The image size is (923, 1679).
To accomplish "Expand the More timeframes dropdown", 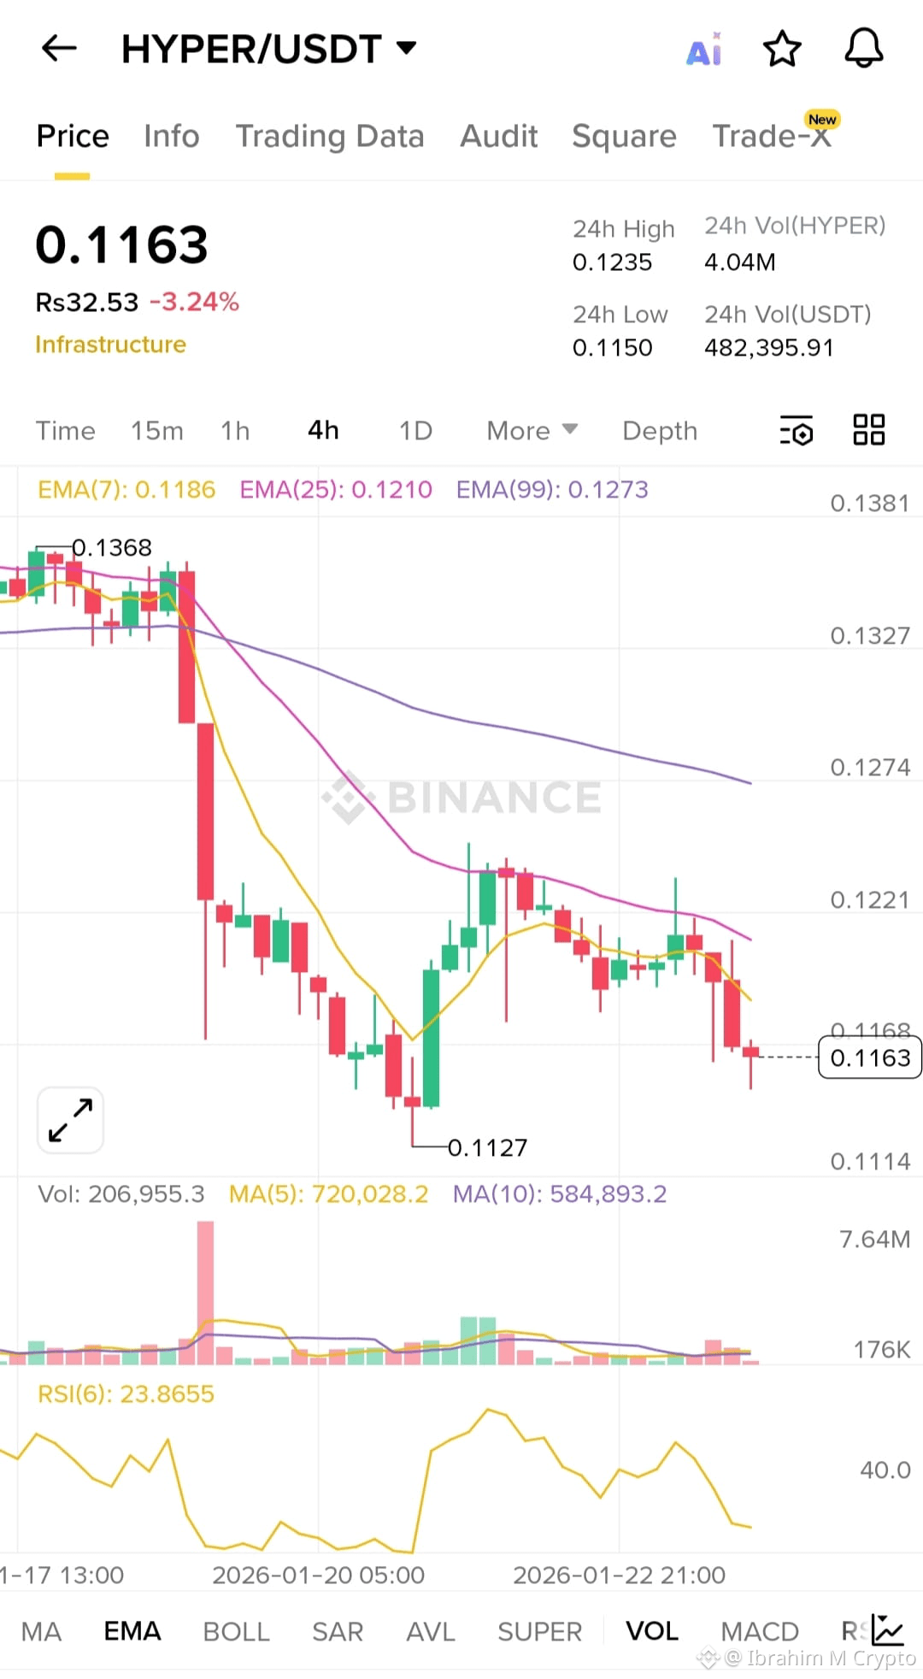I will pyautogui.click(x=530, y=431).
